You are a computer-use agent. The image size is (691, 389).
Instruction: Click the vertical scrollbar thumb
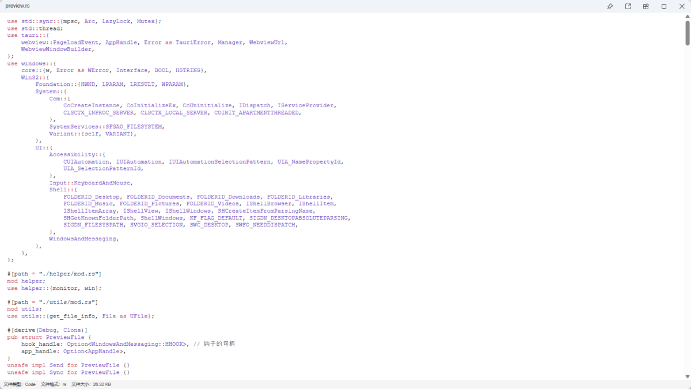coord(688,33)
